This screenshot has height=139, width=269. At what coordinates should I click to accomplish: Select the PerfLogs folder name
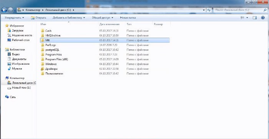click(51, 45)
